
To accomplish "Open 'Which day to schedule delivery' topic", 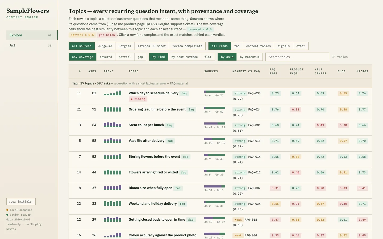I will pos(153,93).
